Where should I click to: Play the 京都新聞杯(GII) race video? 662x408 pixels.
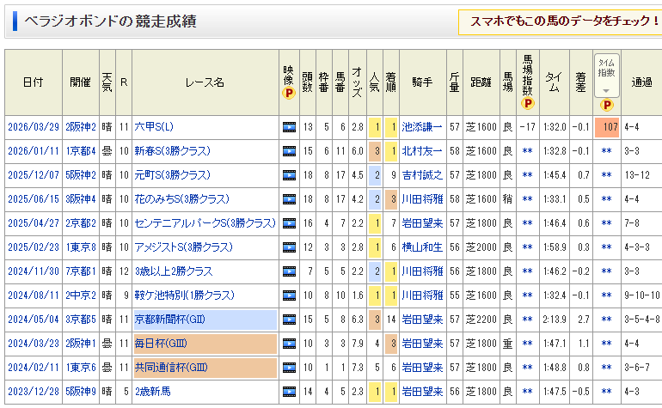pos(289,320)
